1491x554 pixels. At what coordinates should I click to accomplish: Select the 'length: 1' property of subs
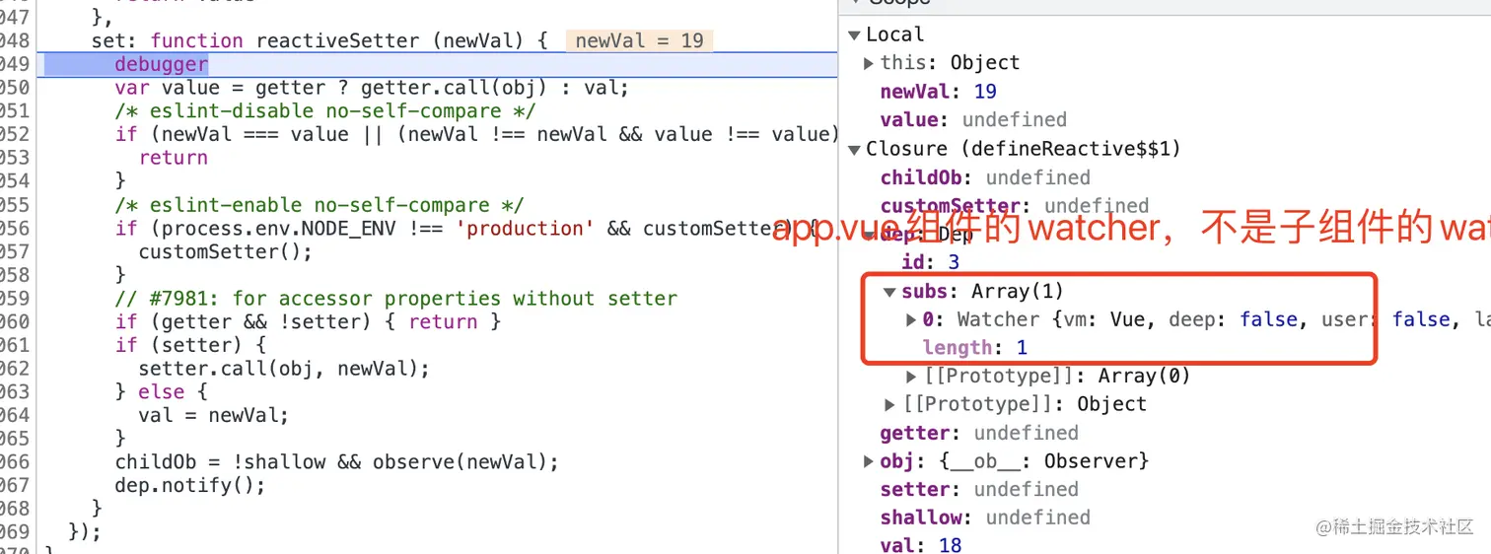tap(975, 347)
